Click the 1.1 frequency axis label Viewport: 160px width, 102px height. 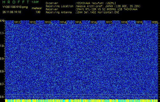coord(2,33)
